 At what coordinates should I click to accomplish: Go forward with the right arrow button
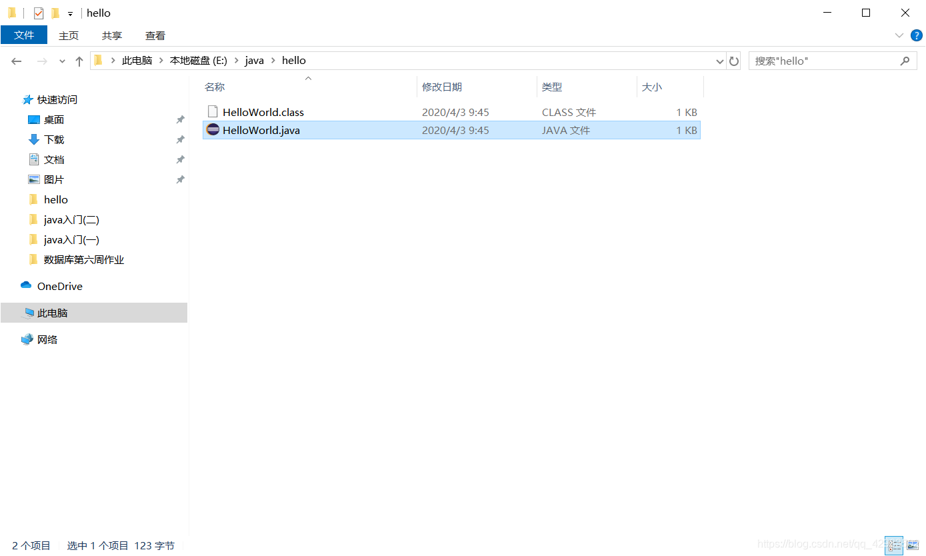tap(42, 61)
